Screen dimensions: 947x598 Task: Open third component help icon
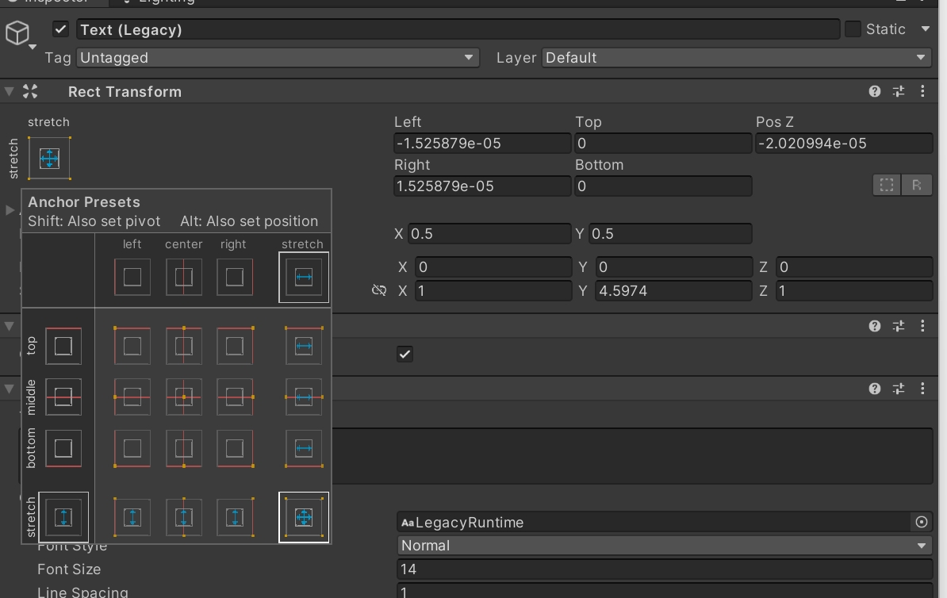[x=875, y=389]
